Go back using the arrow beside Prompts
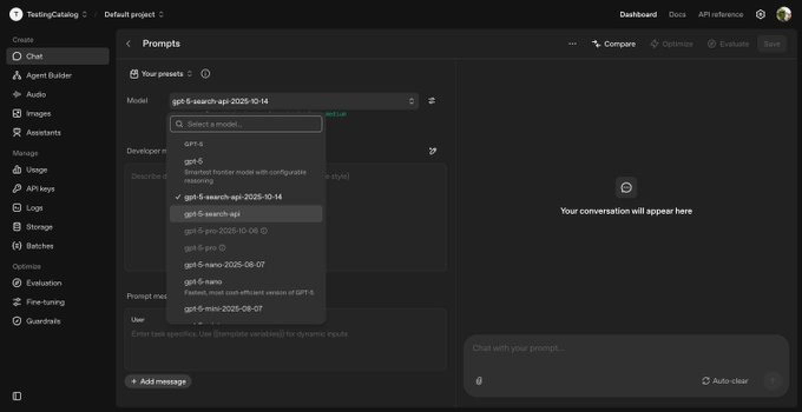Image resolution: width=802 pixels, height=412 pixels. coord(129,44)
